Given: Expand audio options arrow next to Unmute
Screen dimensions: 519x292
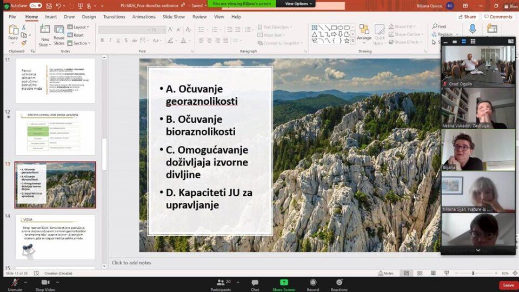Looking at the screenshot, I should (25, 282).
